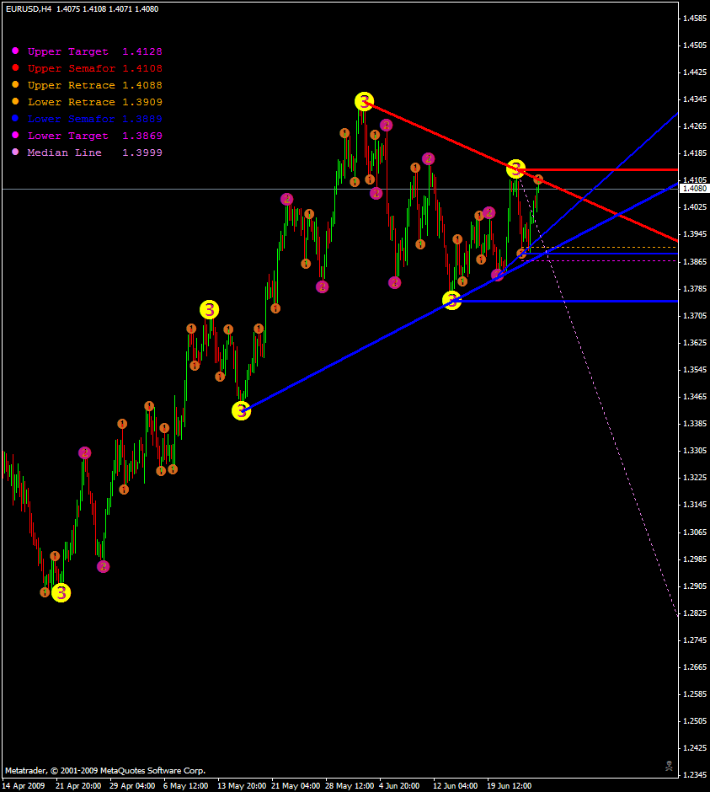
Task: Click the 1.4585 price scale label
Action: pos(695,19)
